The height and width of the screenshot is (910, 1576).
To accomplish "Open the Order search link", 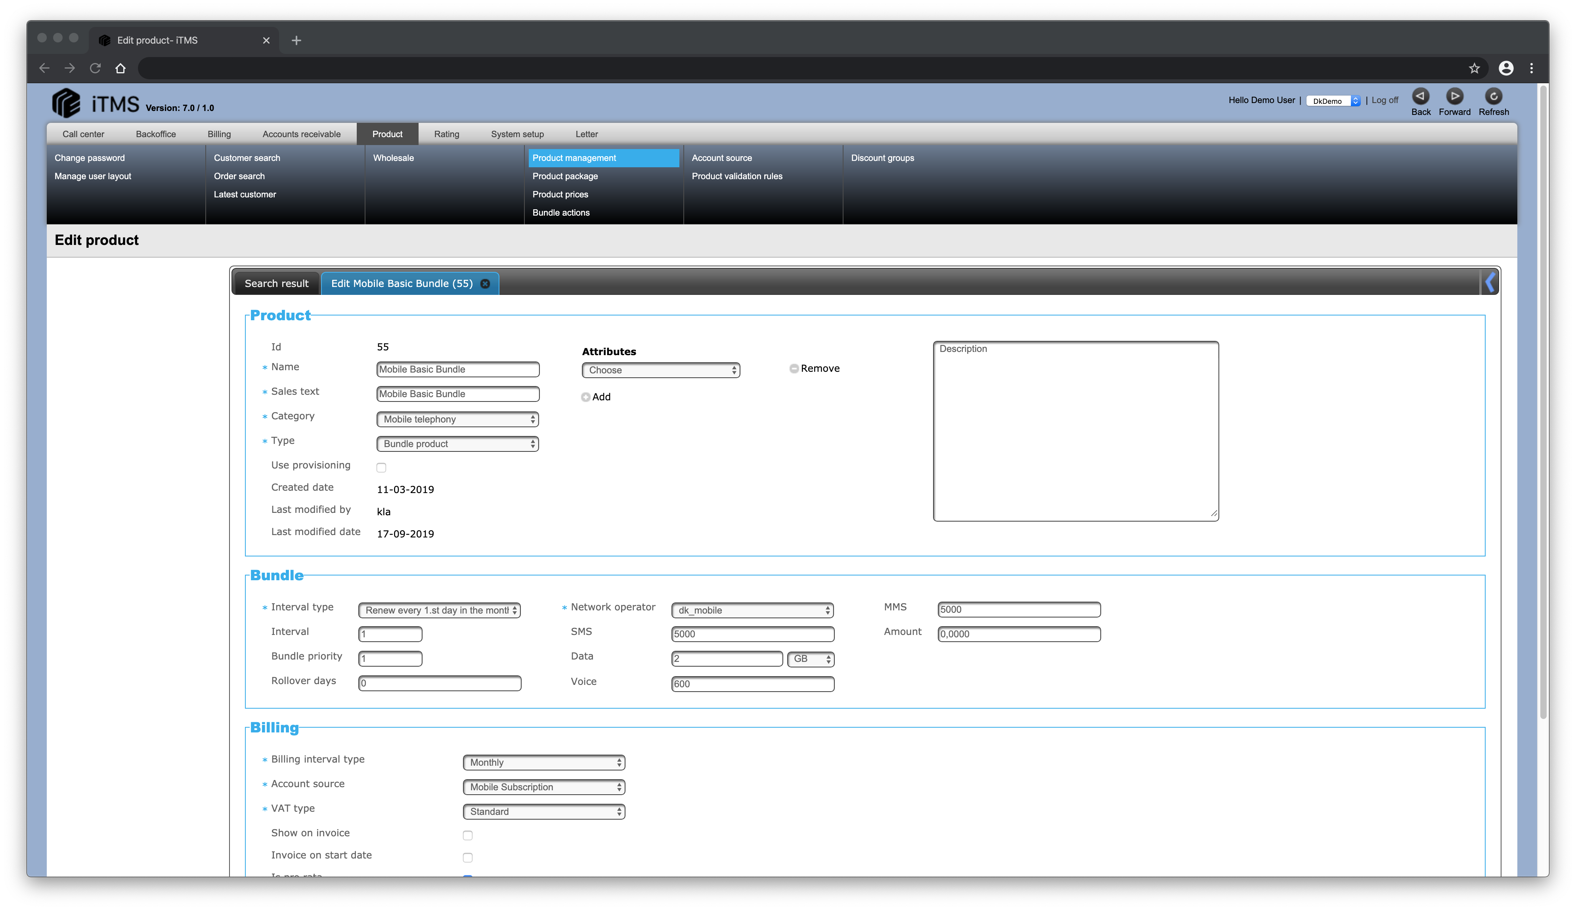I will [x=239, y=176].
